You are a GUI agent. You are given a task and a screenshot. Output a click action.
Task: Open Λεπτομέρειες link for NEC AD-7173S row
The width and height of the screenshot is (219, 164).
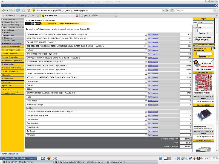pyautogui.click(x=153, y=77)
